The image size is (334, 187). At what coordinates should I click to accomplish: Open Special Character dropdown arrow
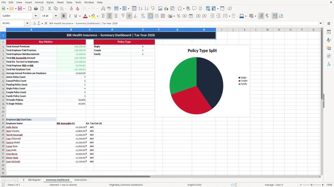184,9
